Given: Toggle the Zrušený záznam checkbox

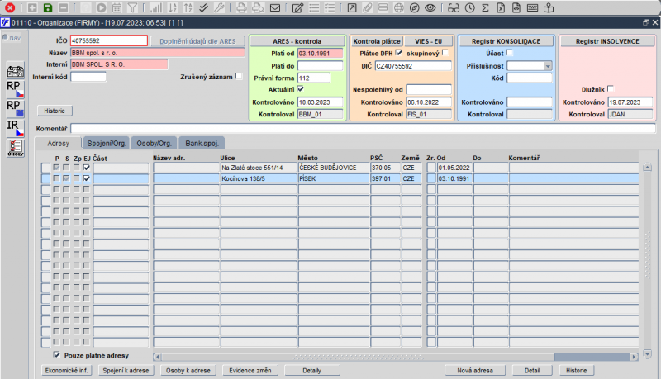Looking at the screenshot, I should [x=239, y=76].
